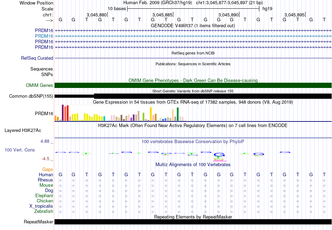Open the GTEx Gene Expression track title
The width and height of the screenshot is (332, 230).
click(193, 102)
